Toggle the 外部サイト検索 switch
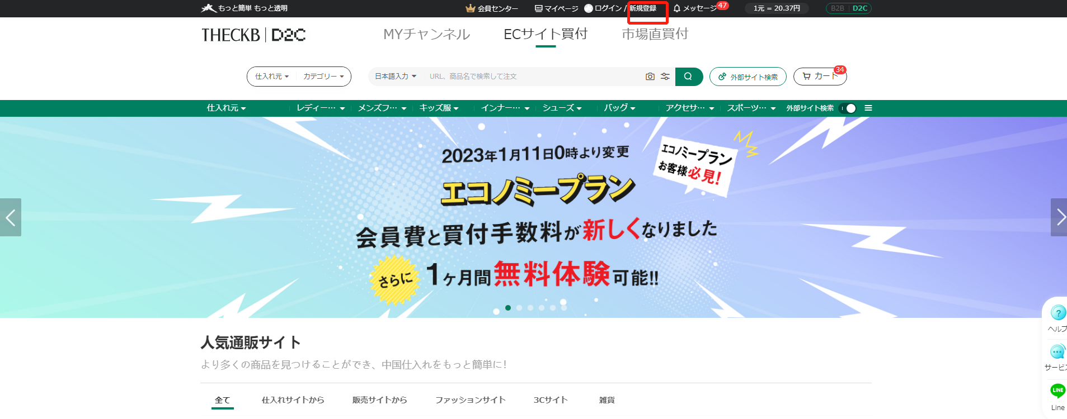This screenshot has height=419, width=1067. (x=848, y=108)
